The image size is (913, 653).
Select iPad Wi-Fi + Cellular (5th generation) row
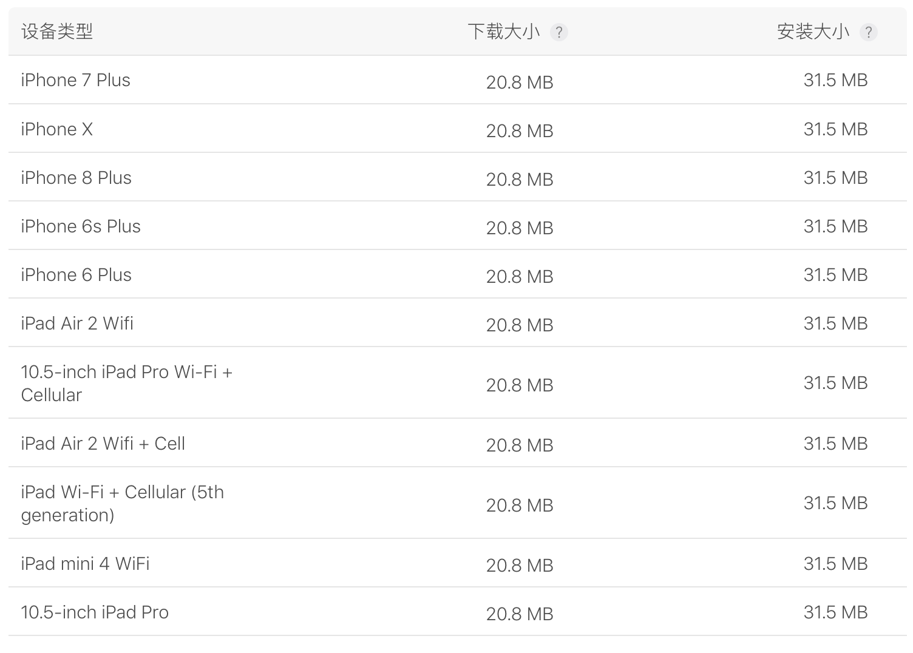(457, 503)
